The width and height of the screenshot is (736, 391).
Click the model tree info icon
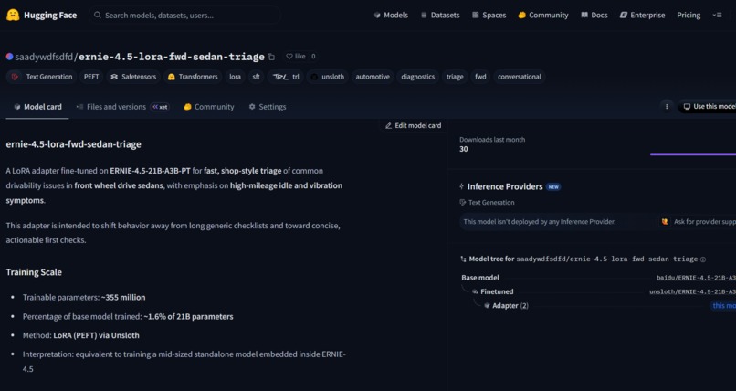click(703, 259)
